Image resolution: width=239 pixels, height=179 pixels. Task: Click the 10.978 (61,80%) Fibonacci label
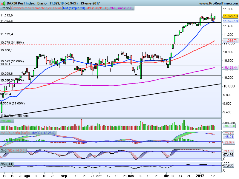pyautogui.click(x=12, y=43)
